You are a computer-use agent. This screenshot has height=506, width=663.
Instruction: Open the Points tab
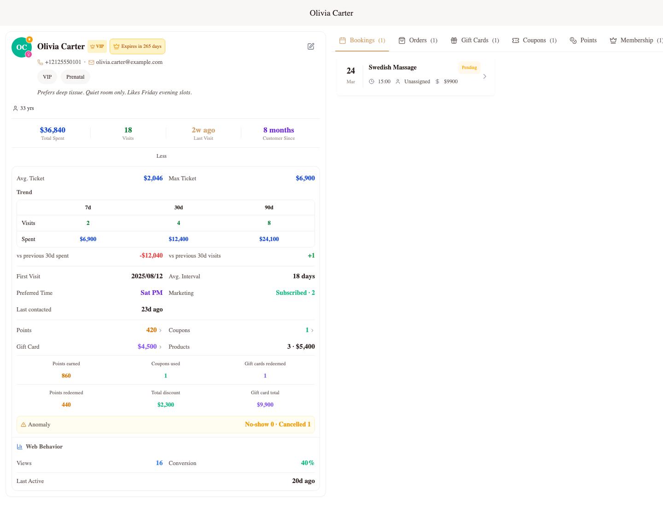click(x=583, y=40)
